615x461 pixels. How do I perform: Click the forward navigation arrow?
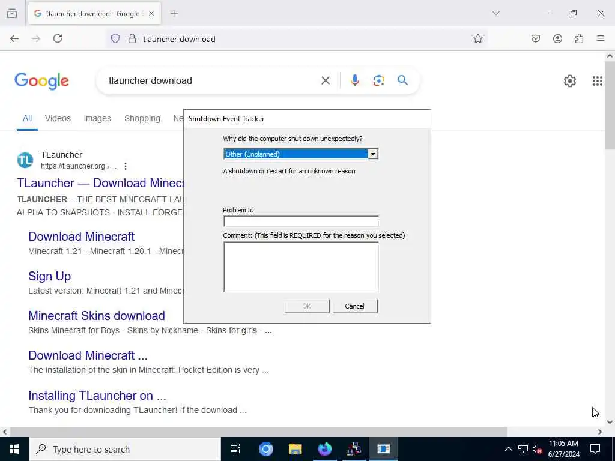pos(36,38)
